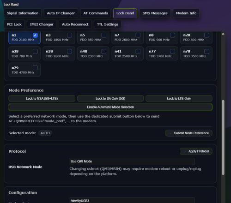Enable the n5 FDD 850 MHz band
This screenshot has height=203, width=231.
pyautogui.click(x=104, y=35)
